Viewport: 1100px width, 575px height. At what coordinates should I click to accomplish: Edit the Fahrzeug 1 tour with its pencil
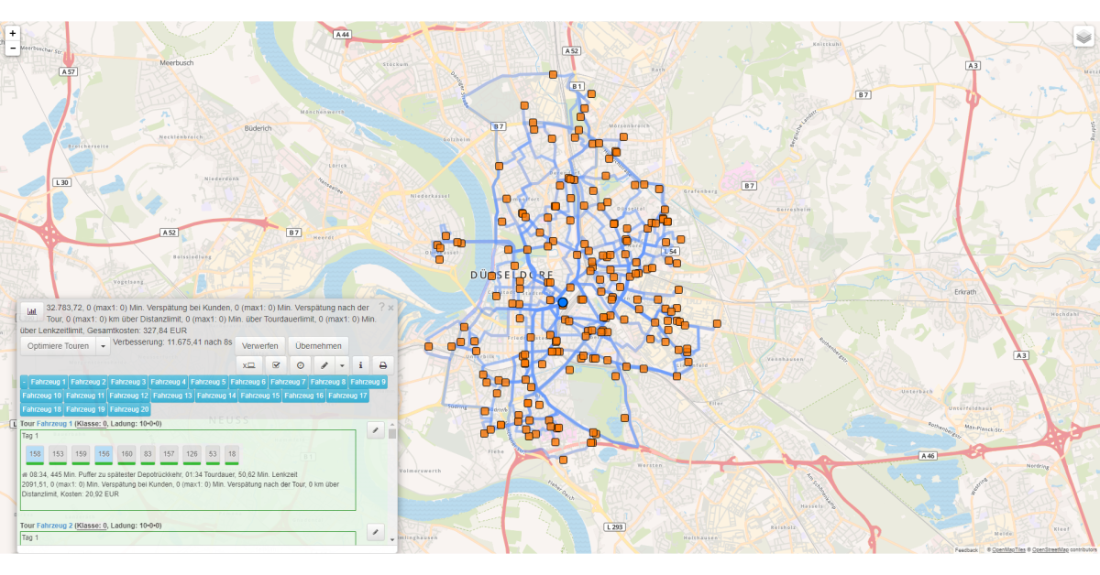(x=375, y=429)
